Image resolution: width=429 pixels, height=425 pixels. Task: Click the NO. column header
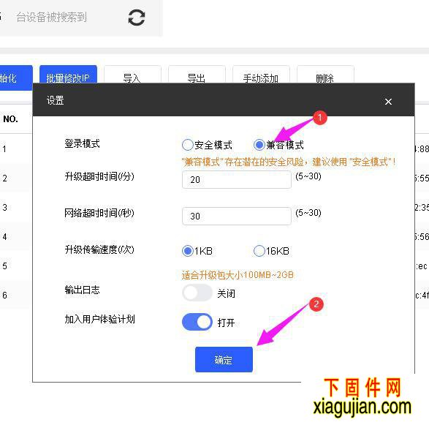point(11,119)
